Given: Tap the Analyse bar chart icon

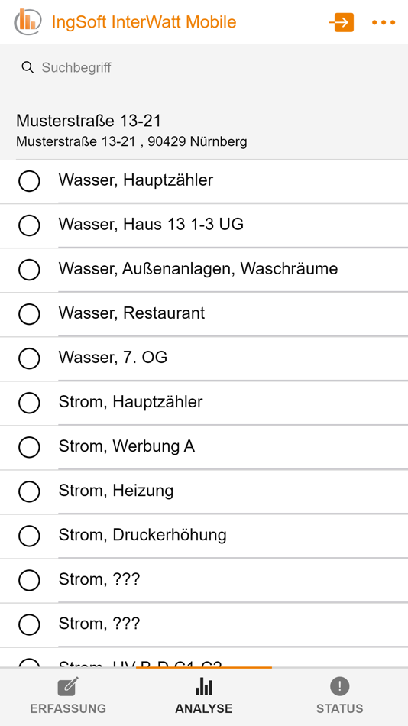Looking at the screenshot, I should tap(204, 686).
